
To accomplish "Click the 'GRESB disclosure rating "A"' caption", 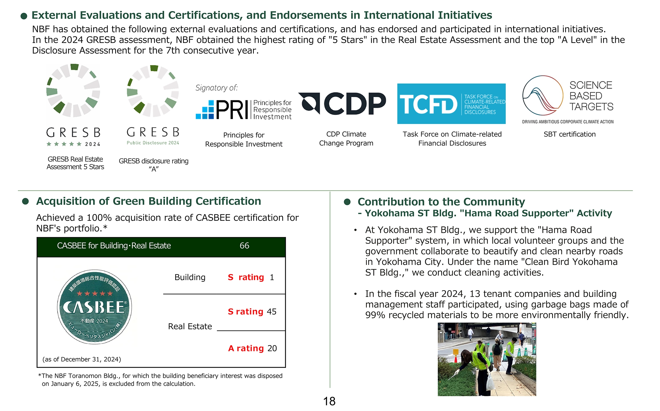I will [x=153, y=165].
